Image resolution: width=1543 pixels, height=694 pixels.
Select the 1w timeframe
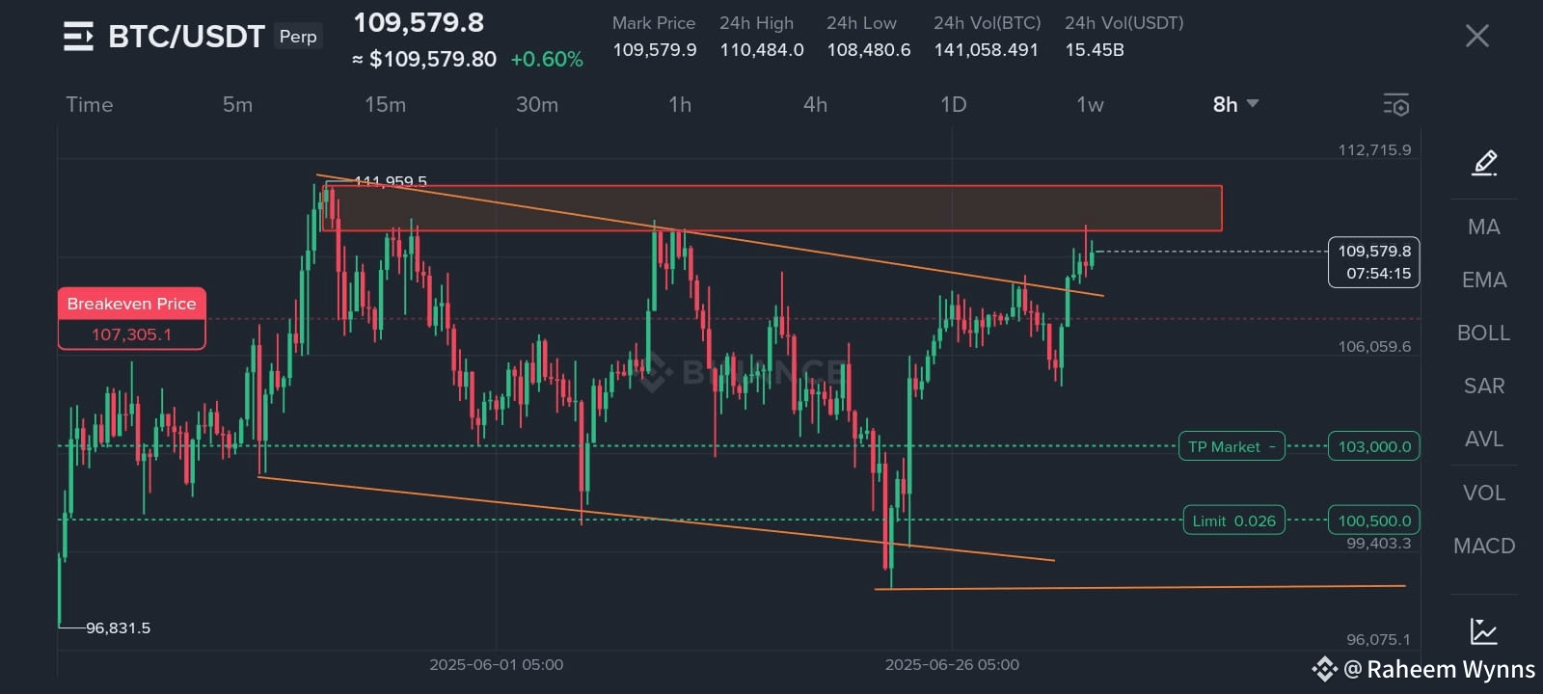[1090, 104]
